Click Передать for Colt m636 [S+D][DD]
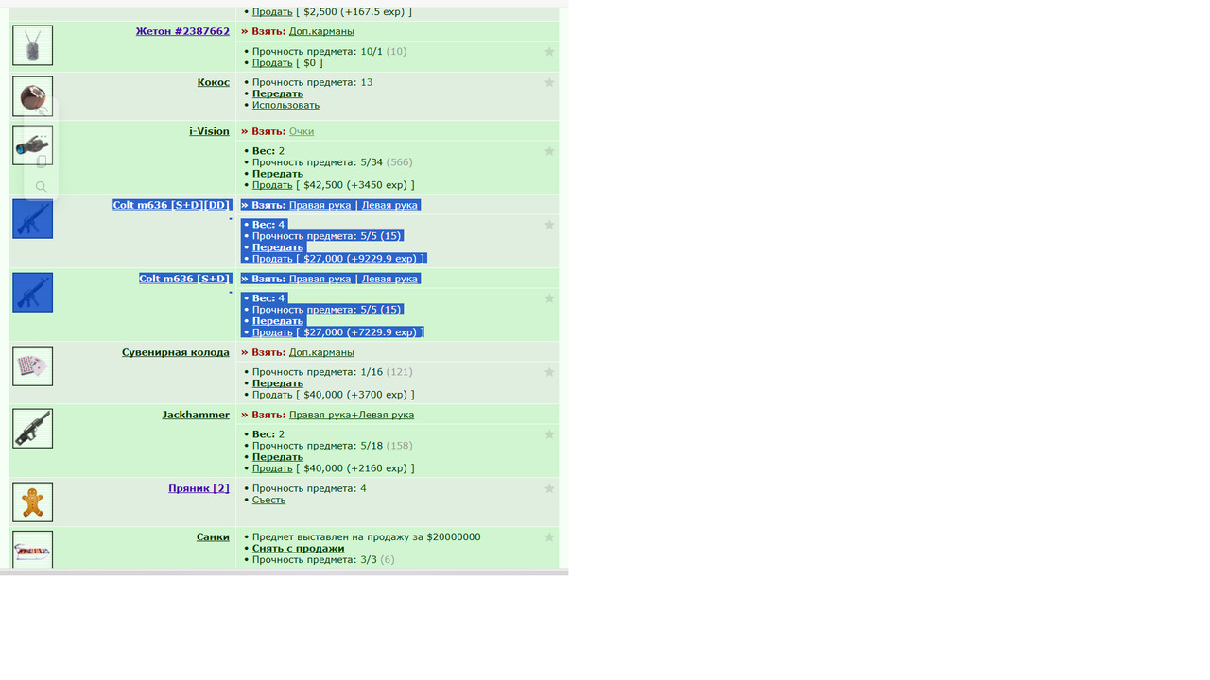 (x=278, y=247)
